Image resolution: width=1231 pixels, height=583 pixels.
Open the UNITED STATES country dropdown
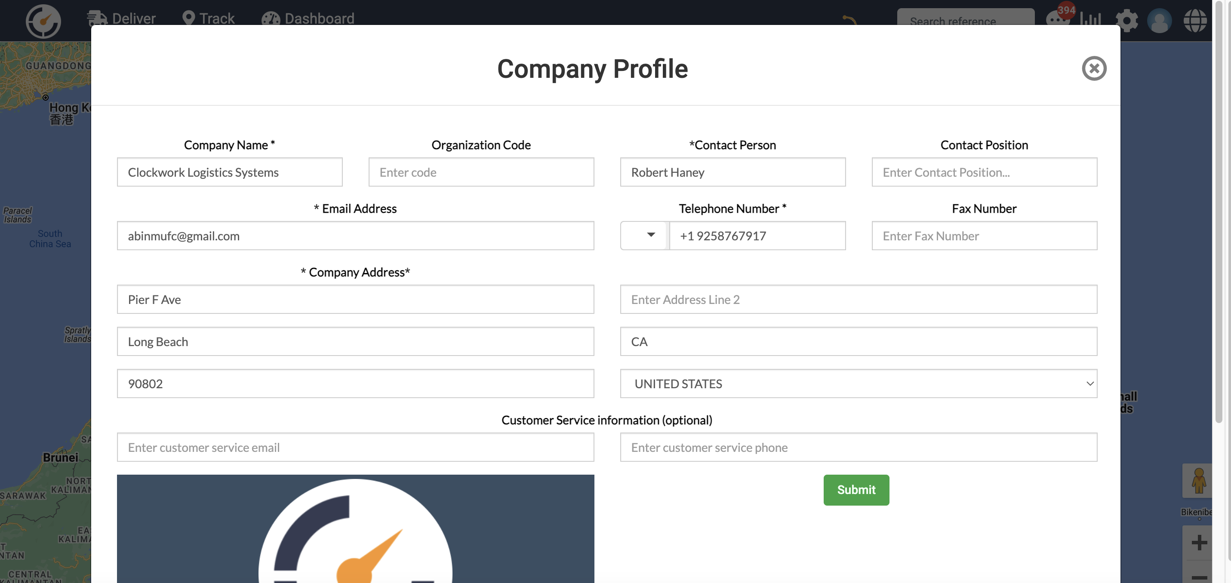858,383
